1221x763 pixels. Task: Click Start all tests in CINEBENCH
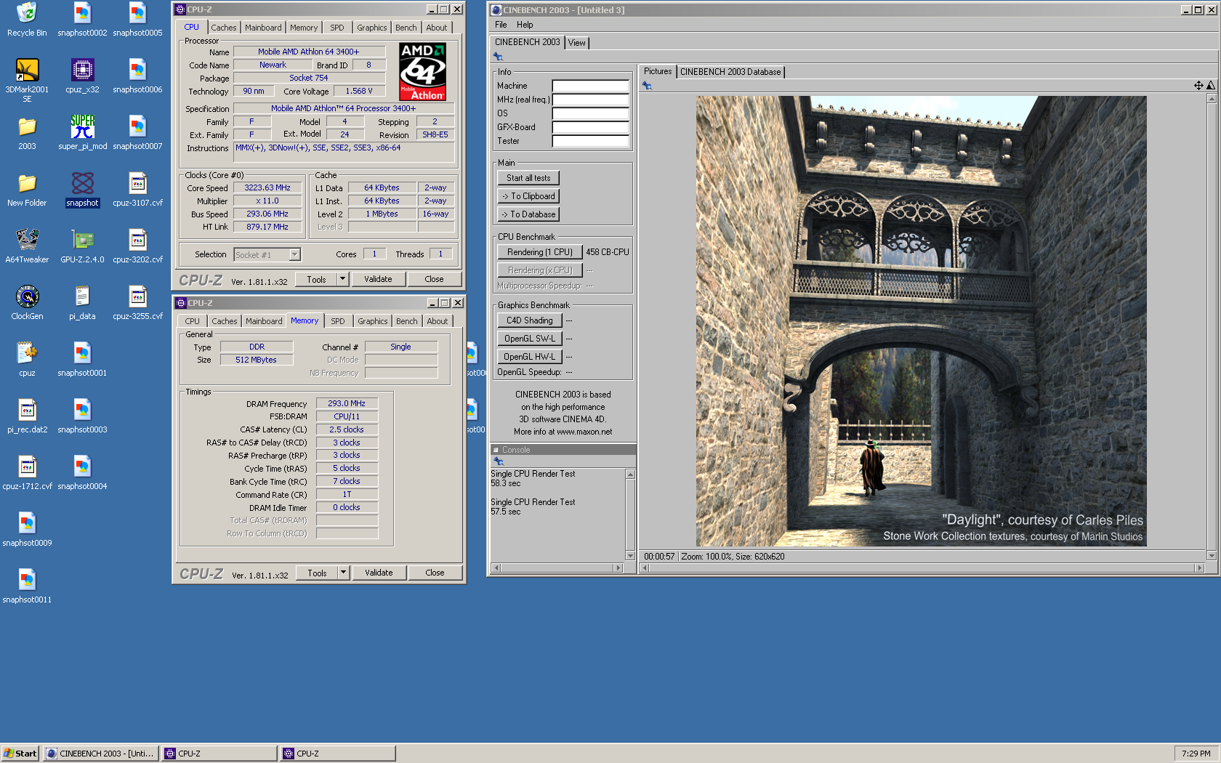point(528,178)
